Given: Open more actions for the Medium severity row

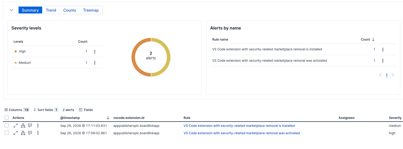Looking at the screenshot, I should pos(95,63).
